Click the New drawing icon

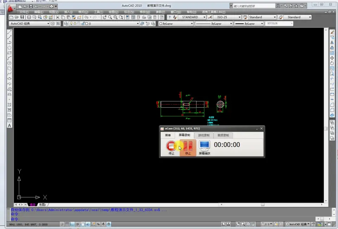point(11,17)
